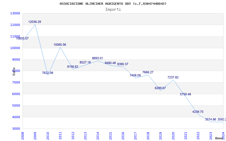Click the data label 12036.29

click(34, 22)
